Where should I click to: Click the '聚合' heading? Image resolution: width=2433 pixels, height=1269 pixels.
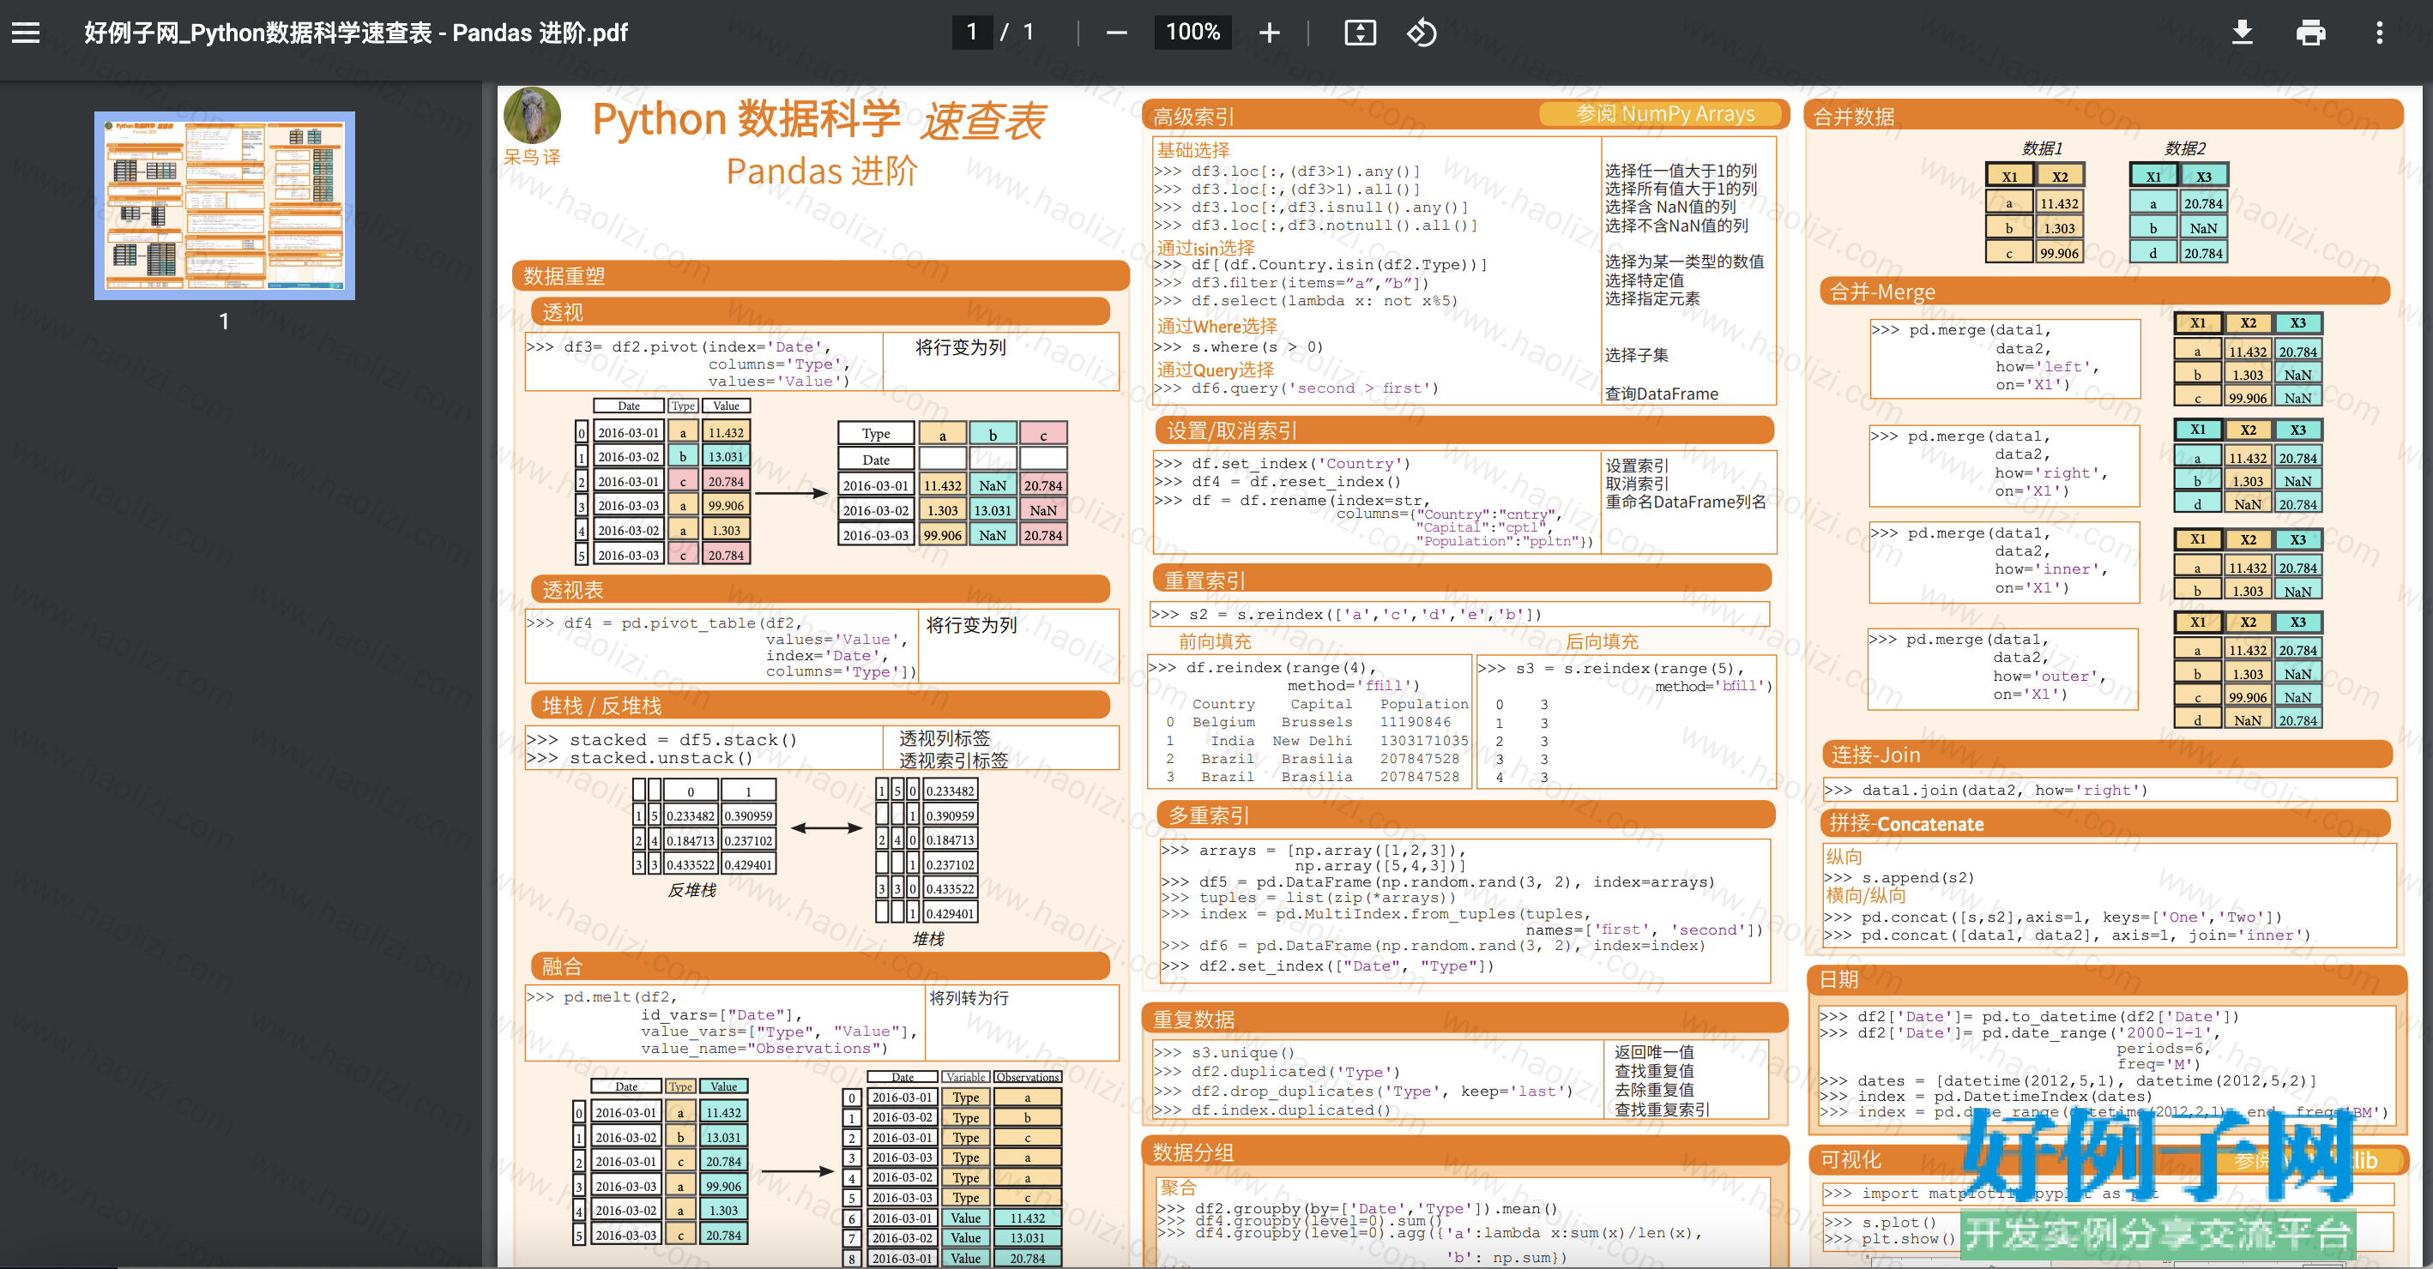pos(1179,1187)
